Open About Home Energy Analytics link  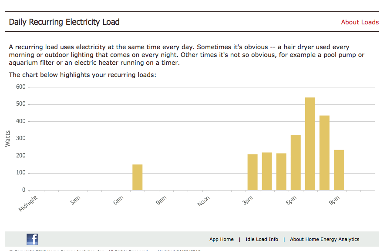point(325,239)
